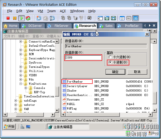This screenshot has height=139, width=161.
Task: Collapse the WinStations tree node
Action: click(x=21, y=84)
